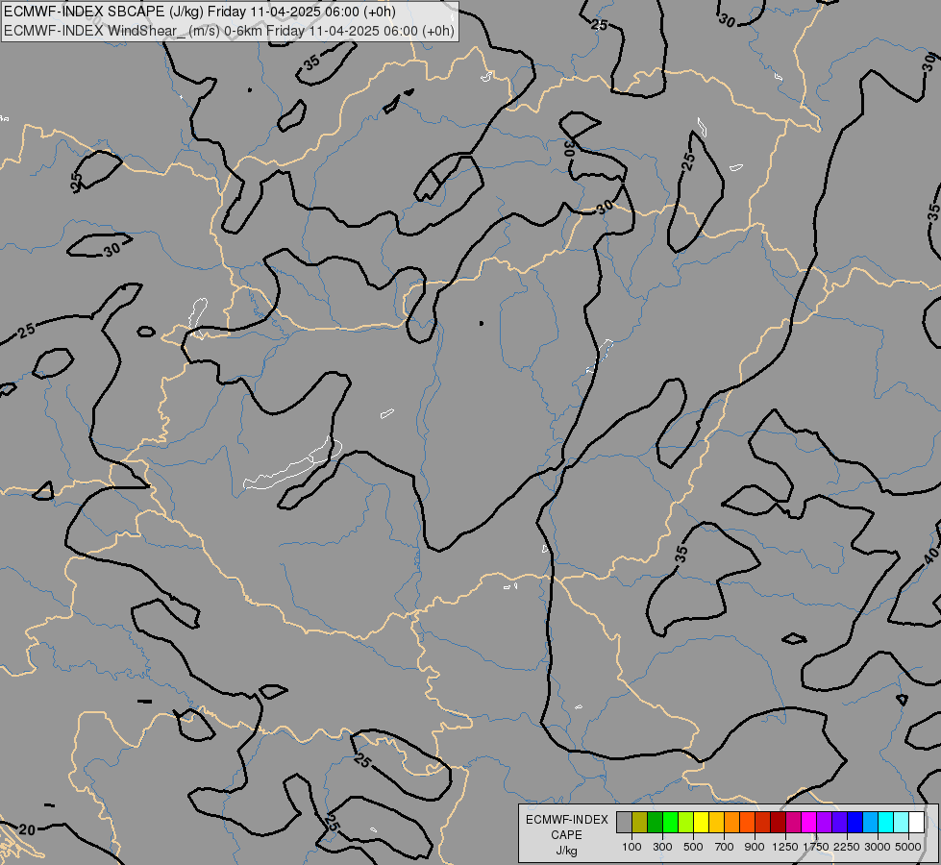Click the legend value 900
Image resolution: width=941 pixels, height=865 pixels.
point(755,847)
